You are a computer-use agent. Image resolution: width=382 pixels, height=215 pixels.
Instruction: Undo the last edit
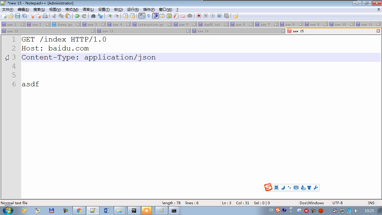77,16
